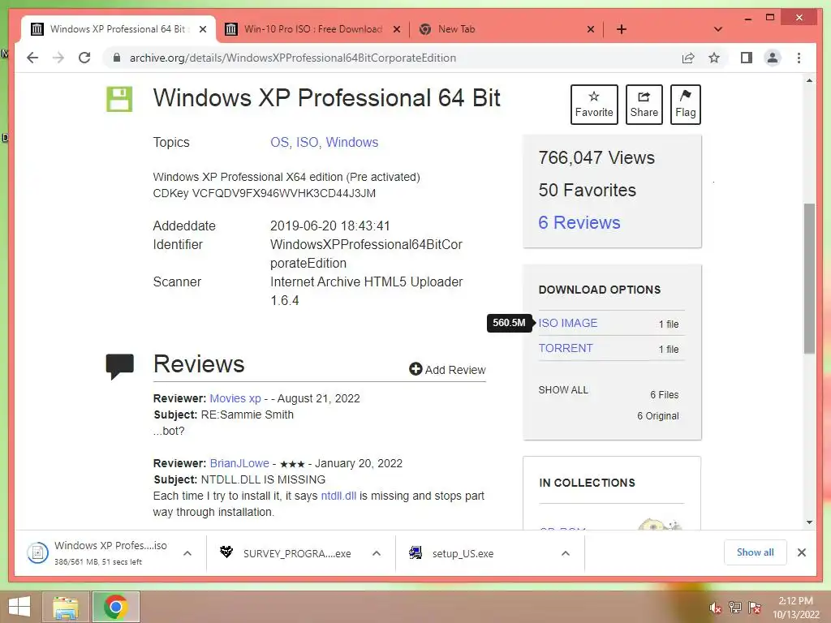Open the Windows Start menu

(19, 607)
